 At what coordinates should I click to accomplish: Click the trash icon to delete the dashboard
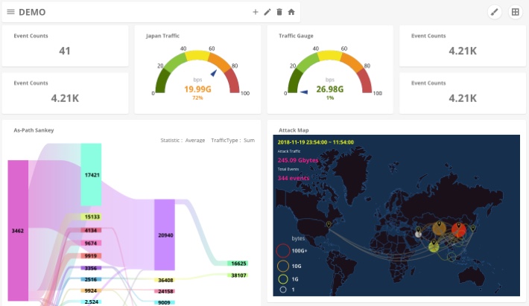[x=279, y=12]
